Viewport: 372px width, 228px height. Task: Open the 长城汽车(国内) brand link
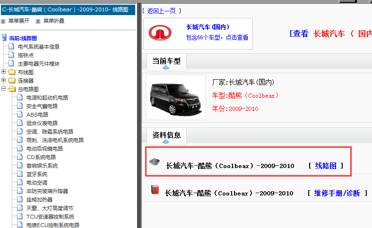(208, 27)
